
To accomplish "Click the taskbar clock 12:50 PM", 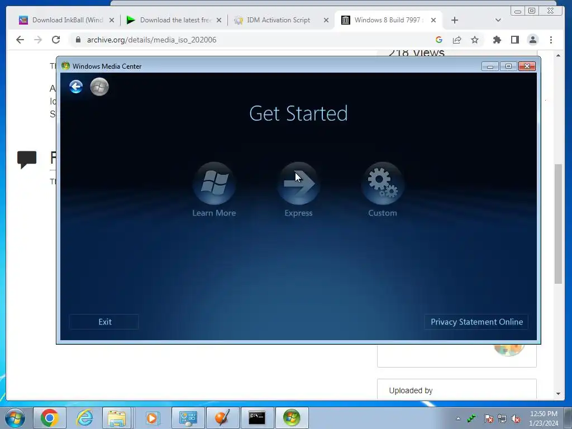I will click(x=544, y=418).
